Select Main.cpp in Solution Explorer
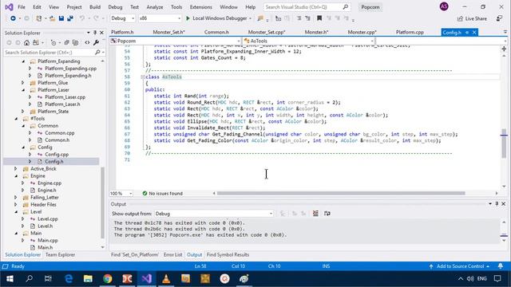 click(x=48, y=240)
